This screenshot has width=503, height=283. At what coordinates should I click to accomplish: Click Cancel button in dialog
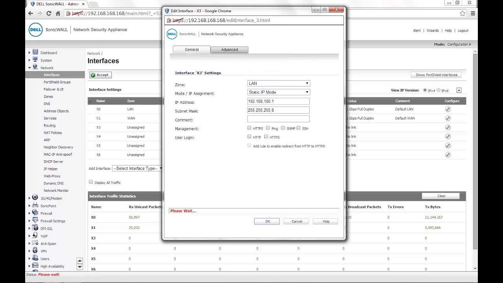(297, 221)
